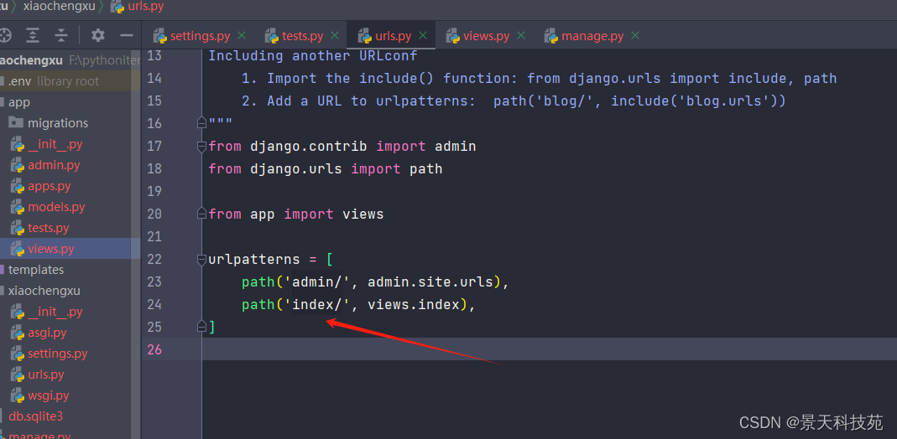Toggle fold marker on line 20
The height and width of the screenshot is (439, 897).
coord(201,214)
